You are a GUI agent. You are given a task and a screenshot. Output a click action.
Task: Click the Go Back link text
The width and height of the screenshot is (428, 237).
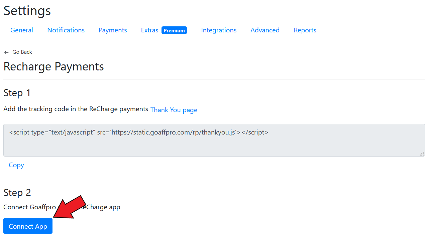tap(22, 52)
